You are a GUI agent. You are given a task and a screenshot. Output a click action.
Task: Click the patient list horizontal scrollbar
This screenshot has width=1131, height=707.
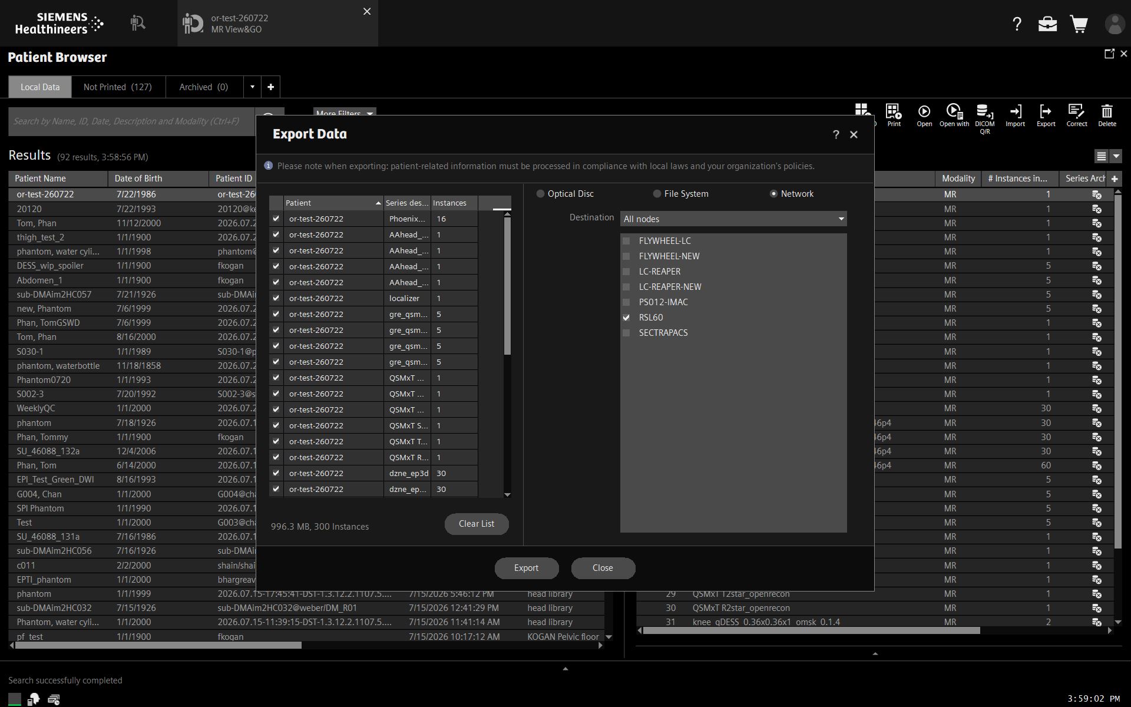coord(158,645)
